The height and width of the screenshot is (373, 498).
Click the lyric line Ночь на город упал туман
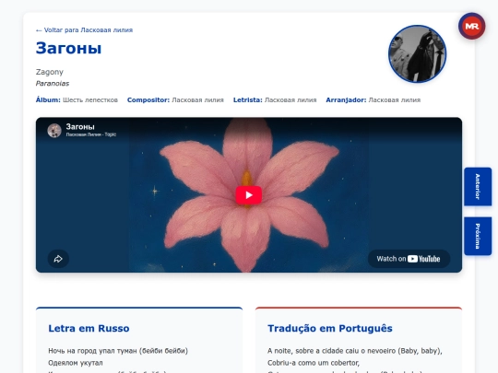(x=118, y=351)
